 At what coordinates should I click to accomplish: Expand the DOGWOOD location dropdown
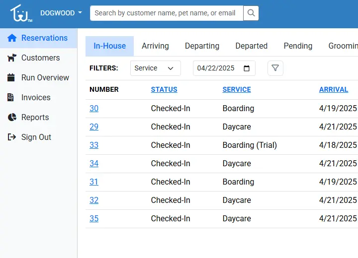coord(61,13)
